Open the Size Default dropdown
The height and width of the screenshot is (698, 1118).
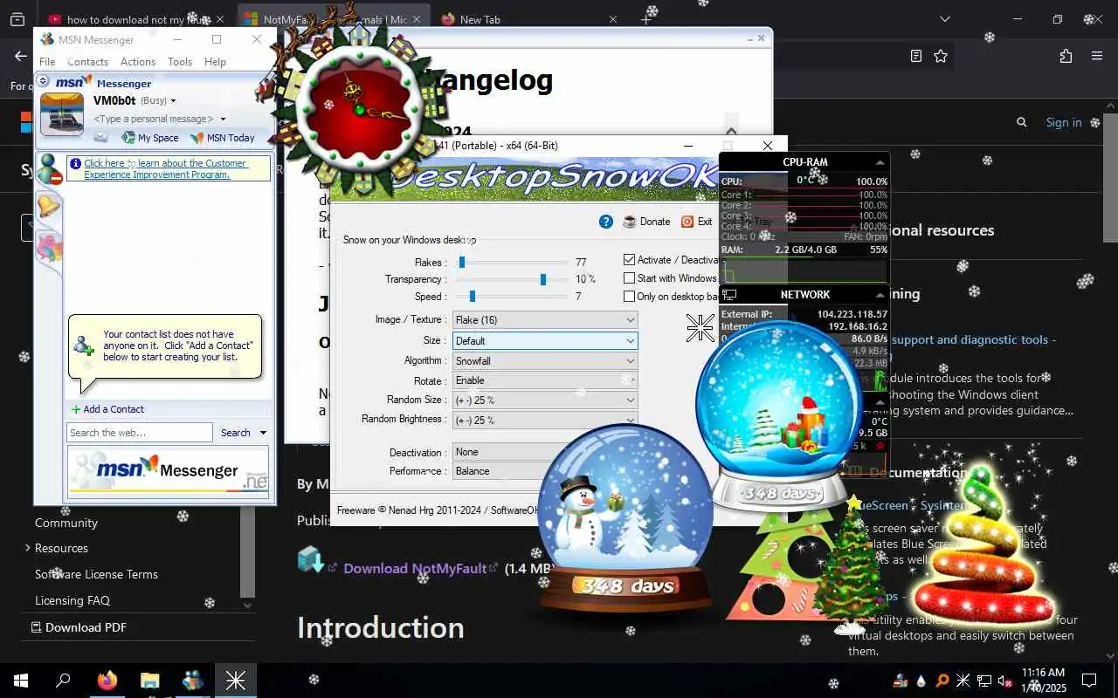click(x=545, y=340)
